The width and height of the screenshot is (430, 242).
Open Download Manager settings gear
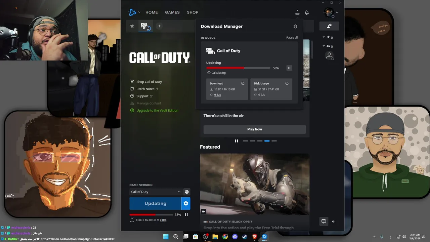(295, 26)
